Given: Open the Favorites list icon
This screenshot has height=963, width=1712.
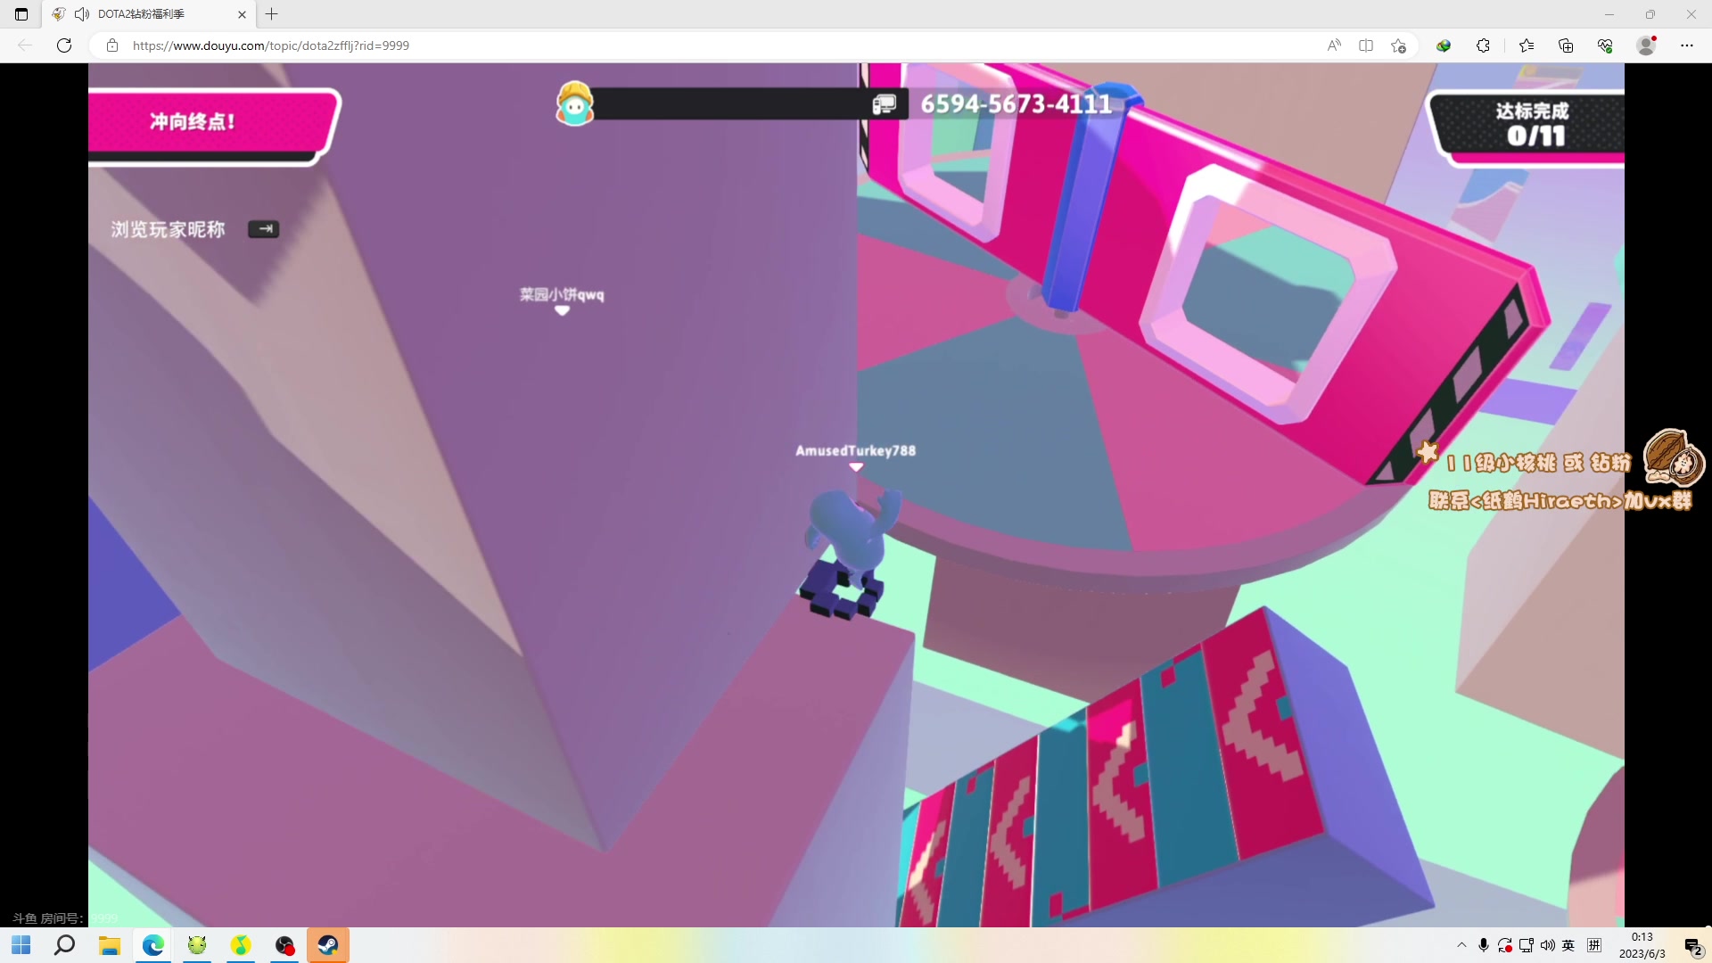Looking at the screenshot, I should pyautogui.click(x=1527, y=45).
